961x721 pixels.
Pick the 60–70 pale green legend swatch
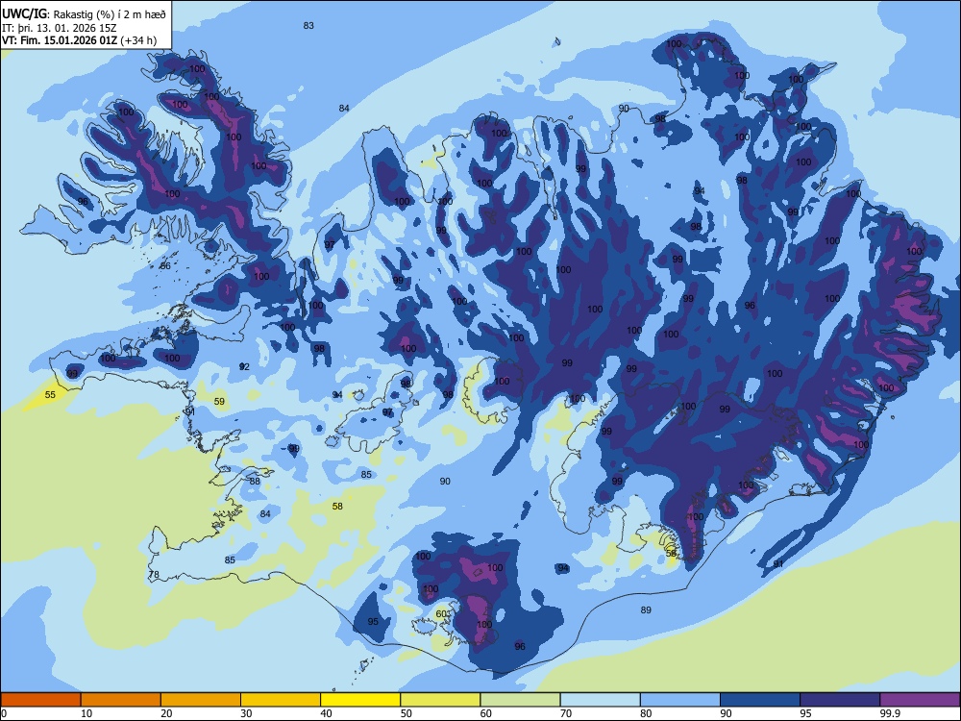[x=520, y=700]
